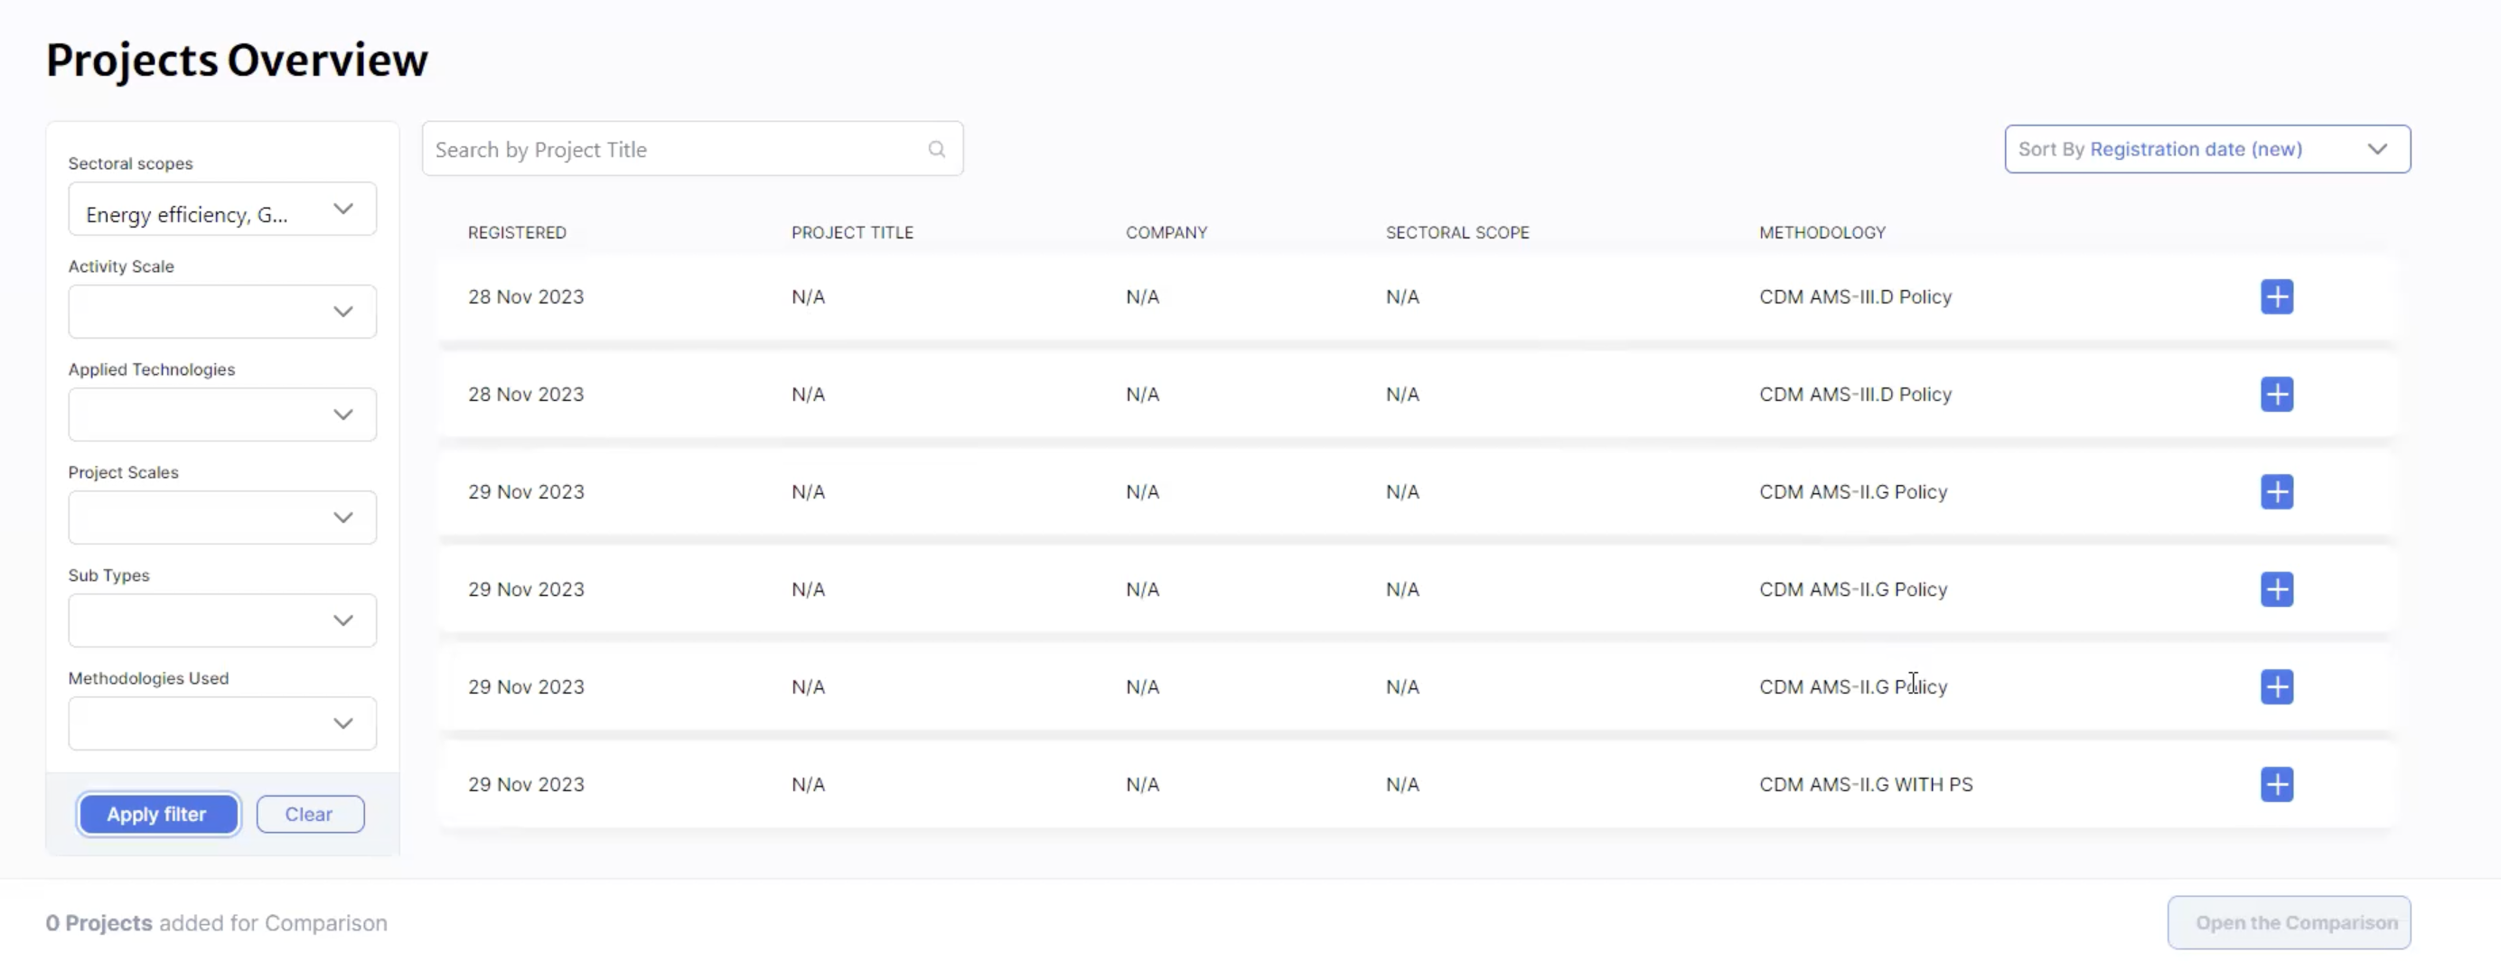Open the Comparison view

(x=2288, y=923)
